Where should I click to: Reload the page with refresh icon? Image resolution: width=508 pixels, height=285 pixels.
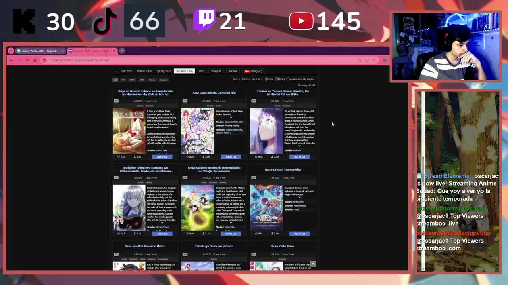tap(27, 60)
